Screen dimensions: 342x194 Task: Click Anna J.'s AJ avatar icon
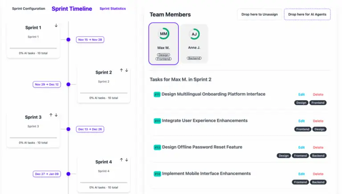coord(194,34)
